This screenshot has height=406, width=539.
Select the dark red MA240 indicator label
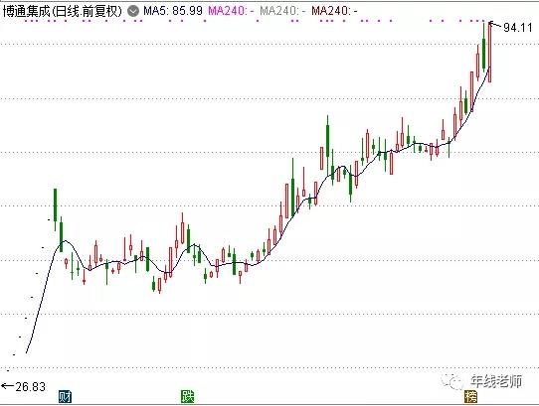point(334,11)
